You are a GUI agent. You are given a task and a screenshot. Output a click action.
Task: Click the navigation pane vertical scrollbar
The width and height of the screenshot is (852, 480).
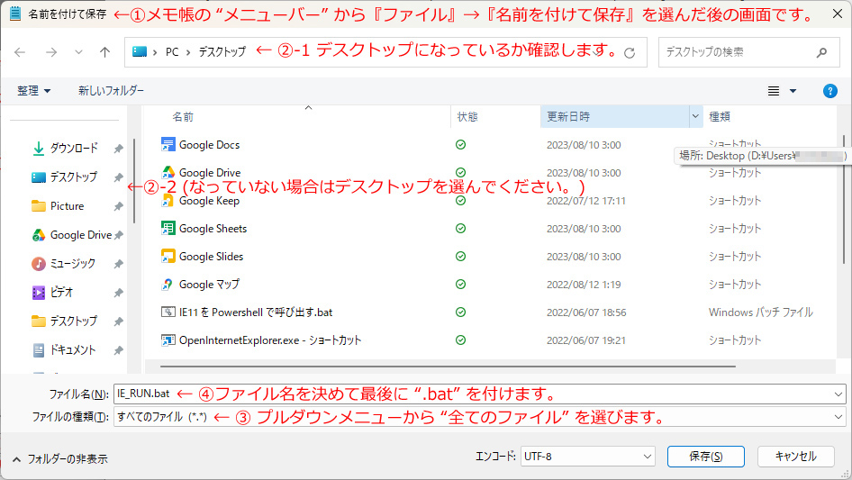[134, 181]
